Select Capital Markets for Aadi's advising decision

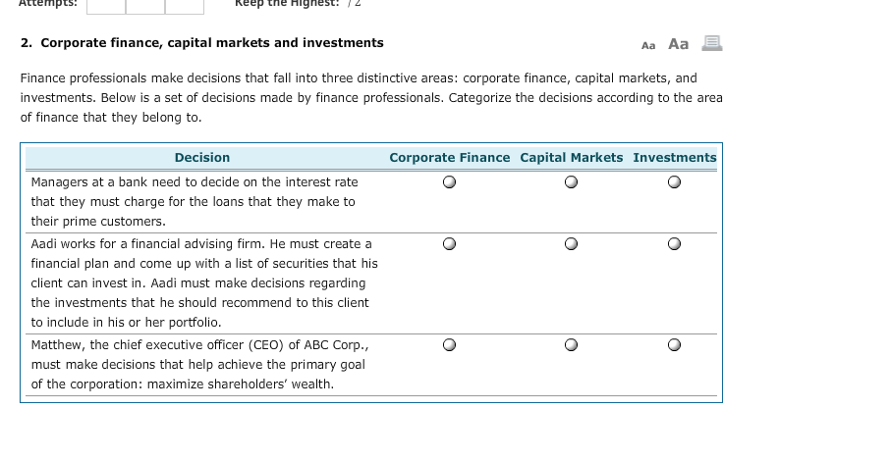(571, 244)
